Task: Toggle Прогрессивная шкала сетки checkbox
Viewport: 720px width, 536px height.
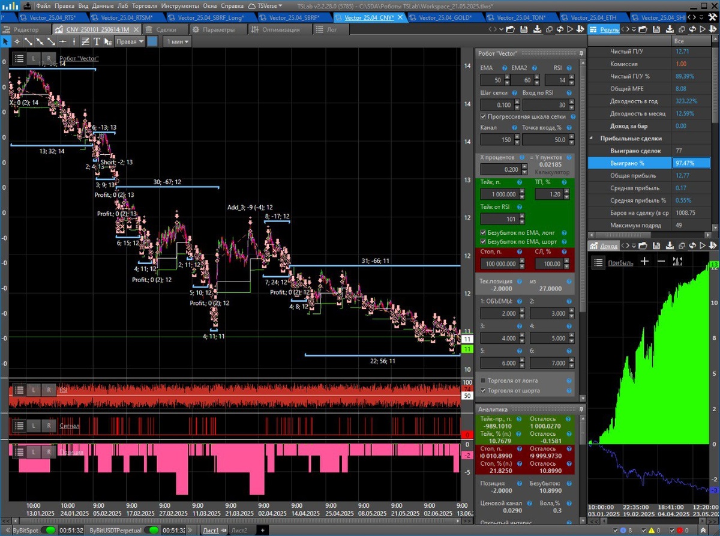Action: (x=484, y=116)
